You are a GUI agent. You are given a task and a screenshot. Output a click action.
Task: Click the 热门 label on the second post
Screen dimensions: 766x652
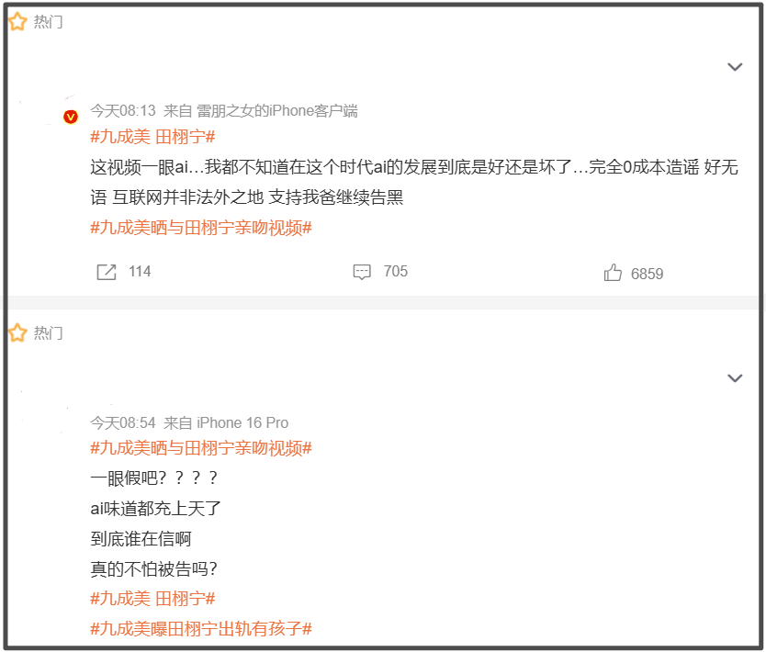48,333
